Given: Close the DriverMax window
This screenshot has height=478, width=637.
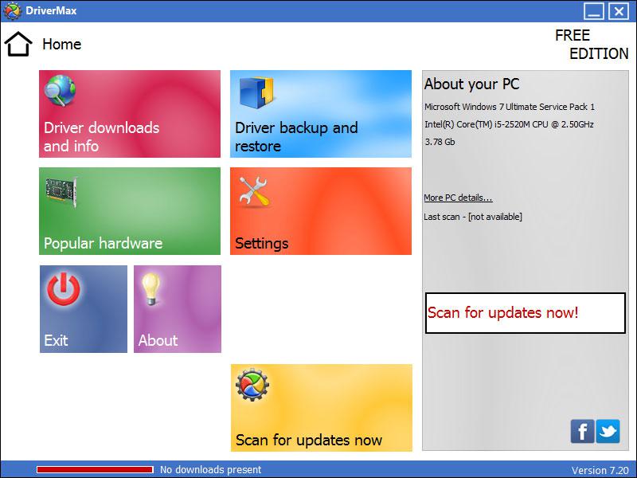Looking at the screenshot, I should pyautogui.click(x=619, y=11).
